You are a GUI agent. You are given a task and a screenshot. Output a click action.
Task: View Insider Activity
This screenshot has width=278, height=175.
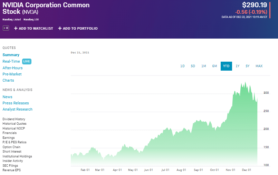tap(13, 161)
